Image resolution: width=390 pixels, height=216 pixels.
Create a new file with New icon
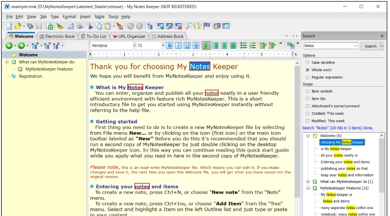tap(9, 26)
